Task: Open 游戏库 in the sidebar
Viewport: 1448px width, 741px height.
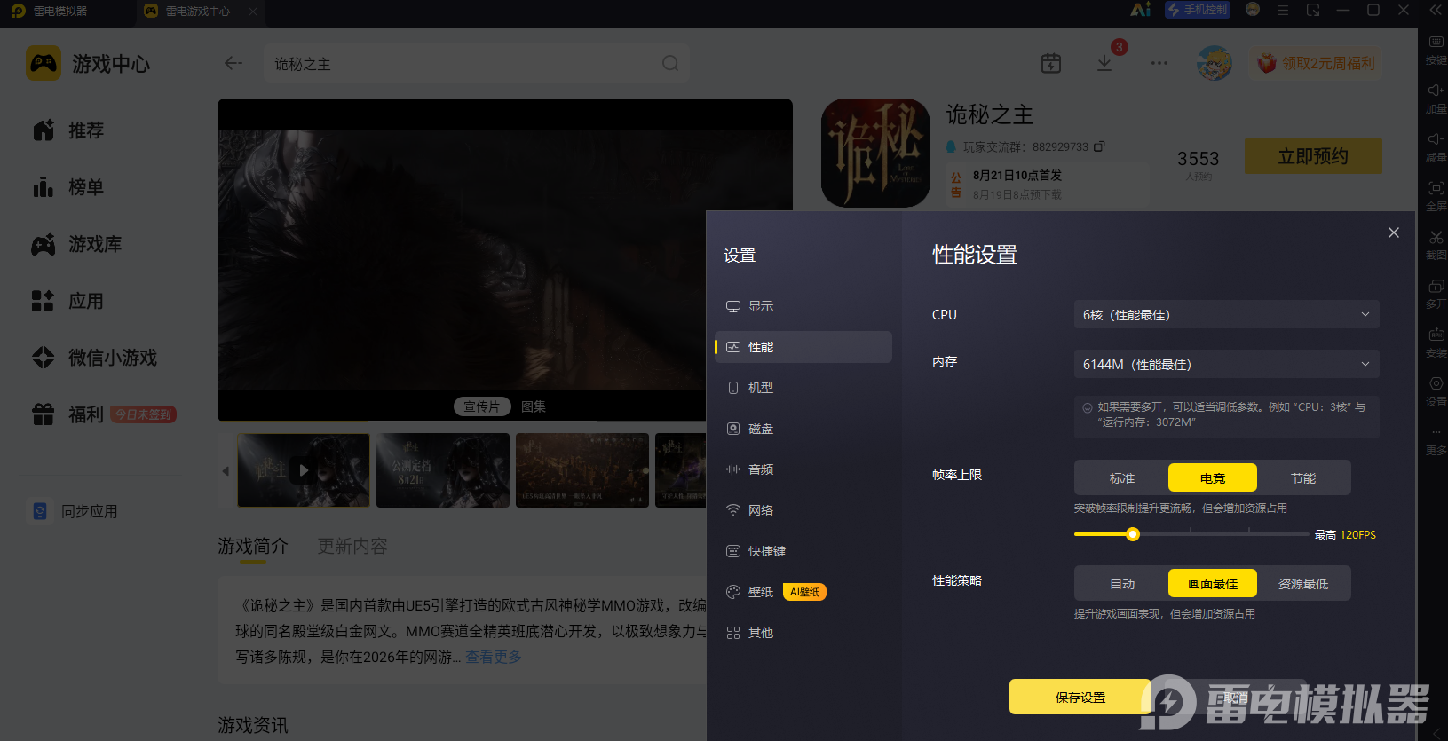Action: pos(76,244)
